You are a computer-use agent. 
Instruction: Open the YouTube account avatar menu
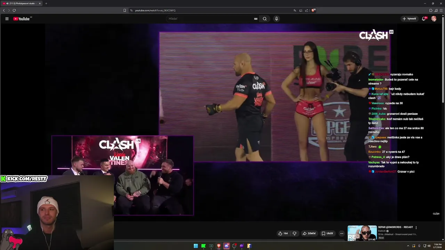click(x=434, y=19)
